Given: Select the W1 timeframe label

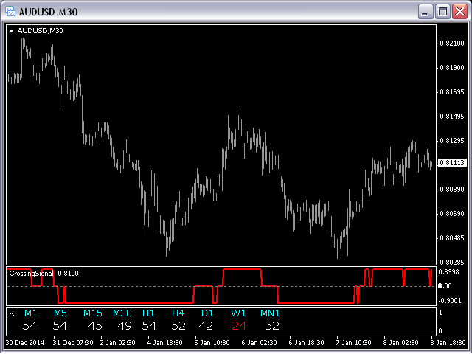Looking at the screenshot, I should [x=238, y=313].
